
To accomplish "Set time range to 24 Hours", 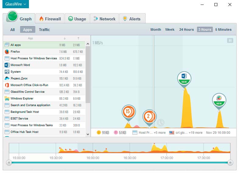I will click(186, 29).
